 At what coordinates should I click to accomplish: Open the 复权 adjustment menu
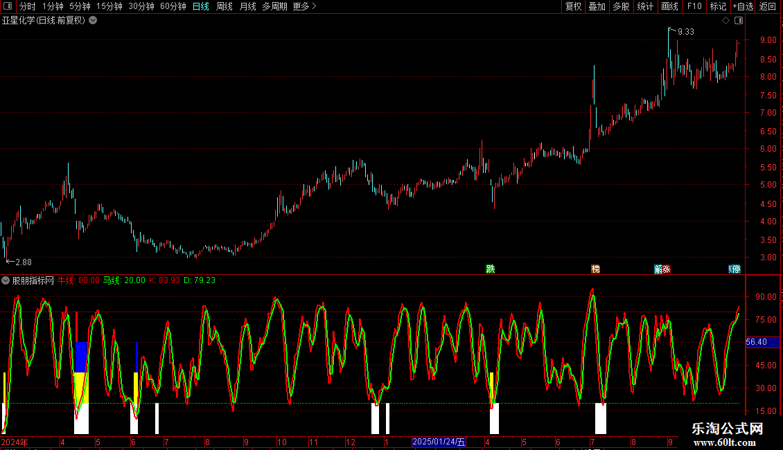[x=573, y=6]
